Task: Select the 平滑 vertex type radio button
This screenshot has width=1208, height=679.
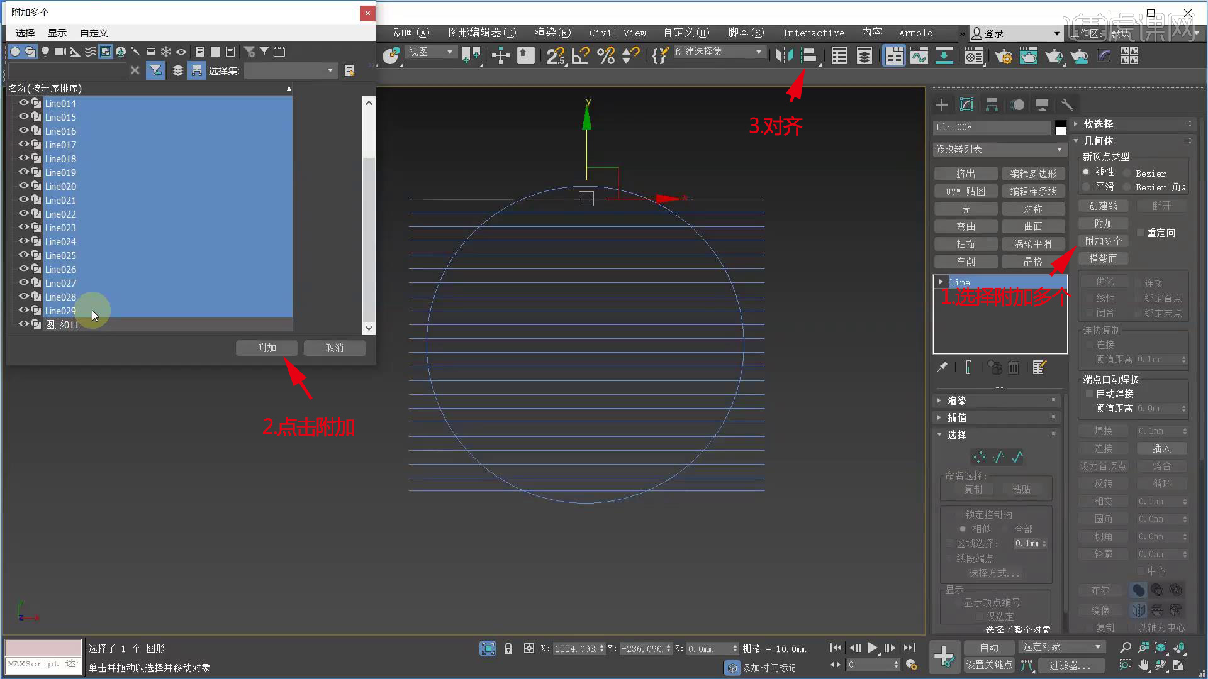Action: [1086, 187]
